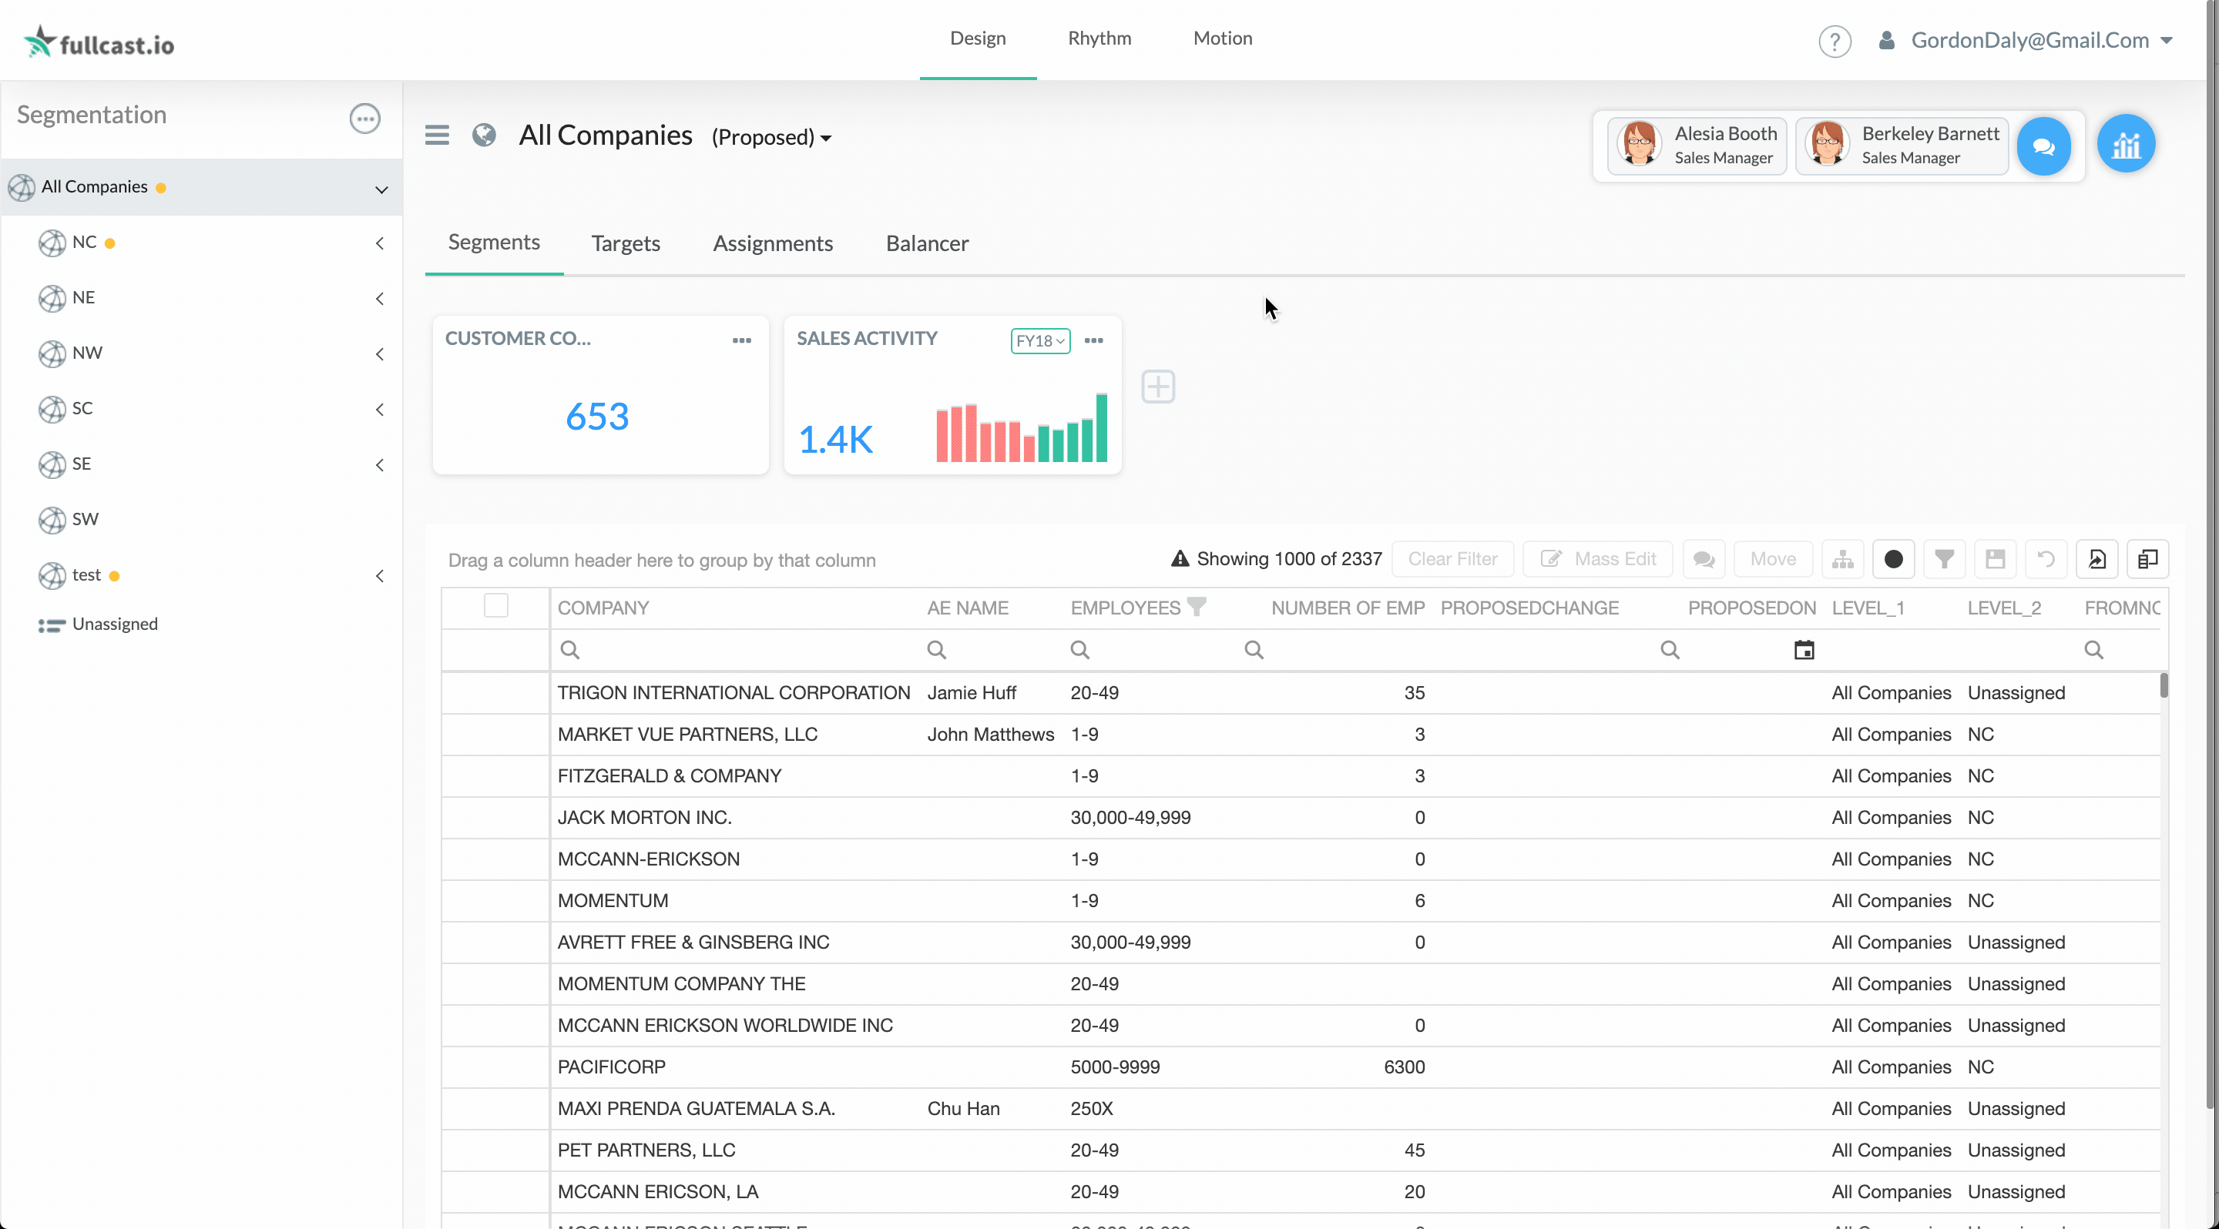
Task: Open Berkeley Barnett Sales Manager card
Action: click(x=1902, y=146)
